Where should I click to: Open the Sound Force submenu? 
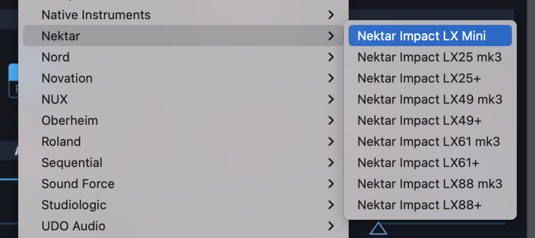pyautogui.click(x=78, y=184)
